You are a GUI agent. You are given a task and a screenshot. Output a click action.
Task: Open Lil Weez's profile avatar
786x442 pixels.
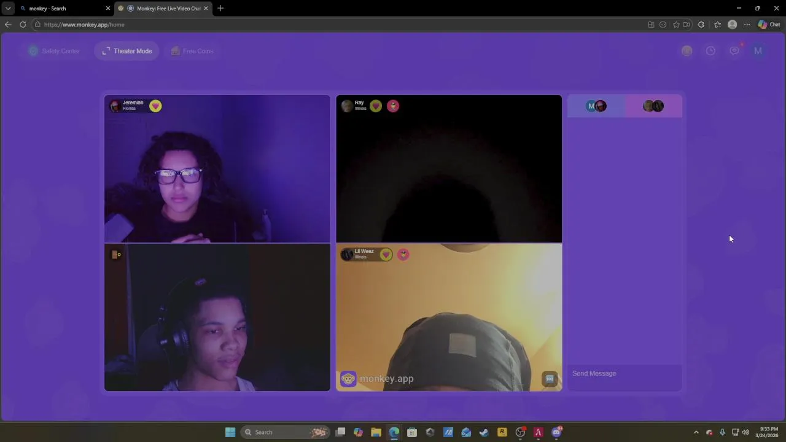[x=347, y=254]
